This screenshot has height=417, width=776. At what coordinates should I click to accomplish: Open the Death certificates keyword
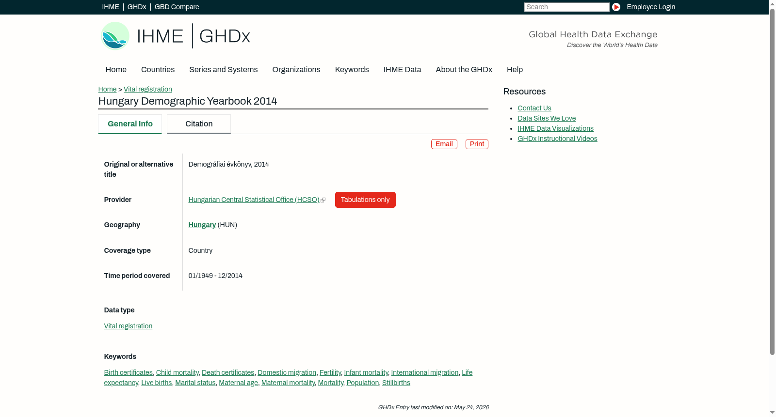click(228, 372)
